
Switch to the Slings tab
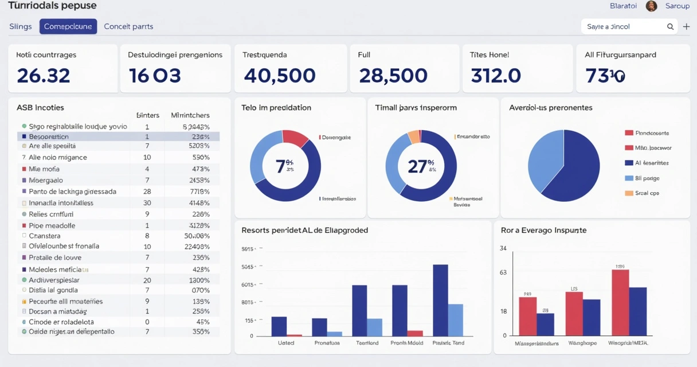coord(20,26)
